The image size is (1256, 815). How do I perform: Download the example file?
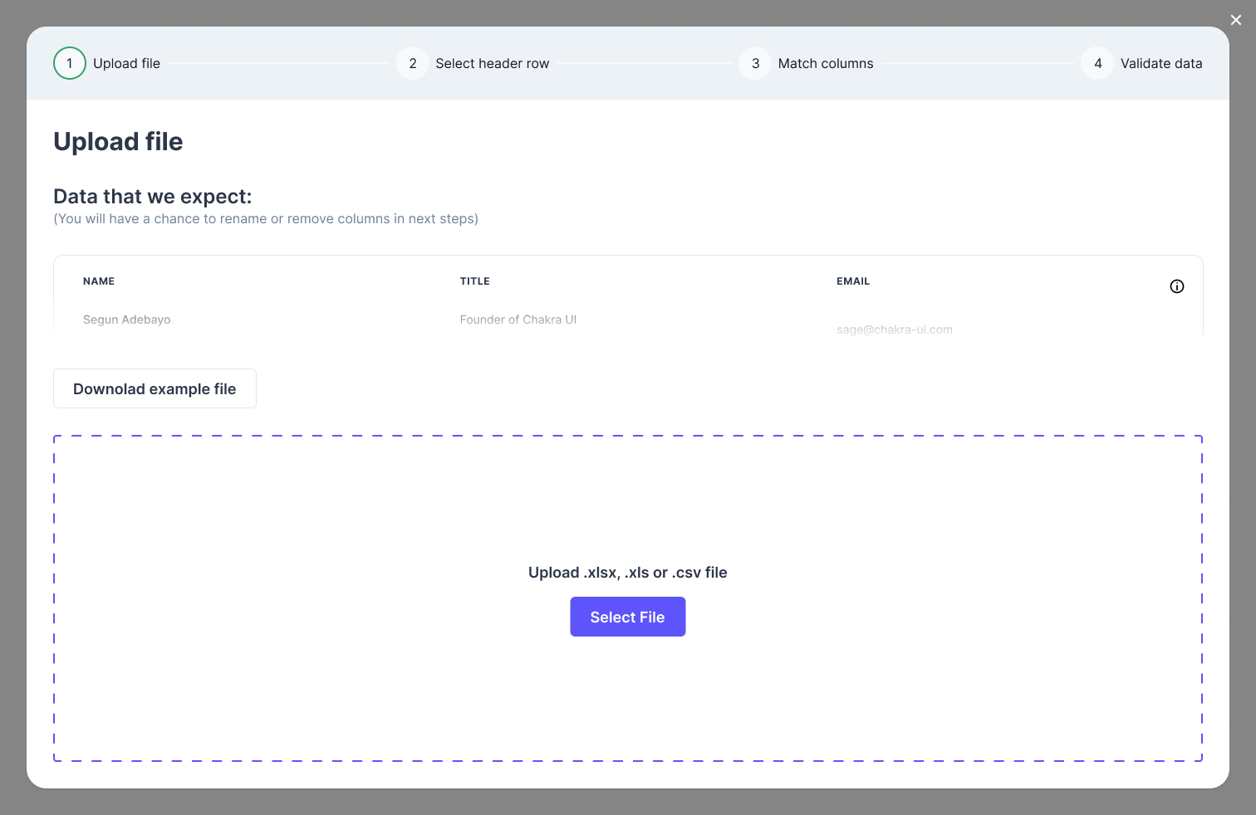tap(155, 388)
